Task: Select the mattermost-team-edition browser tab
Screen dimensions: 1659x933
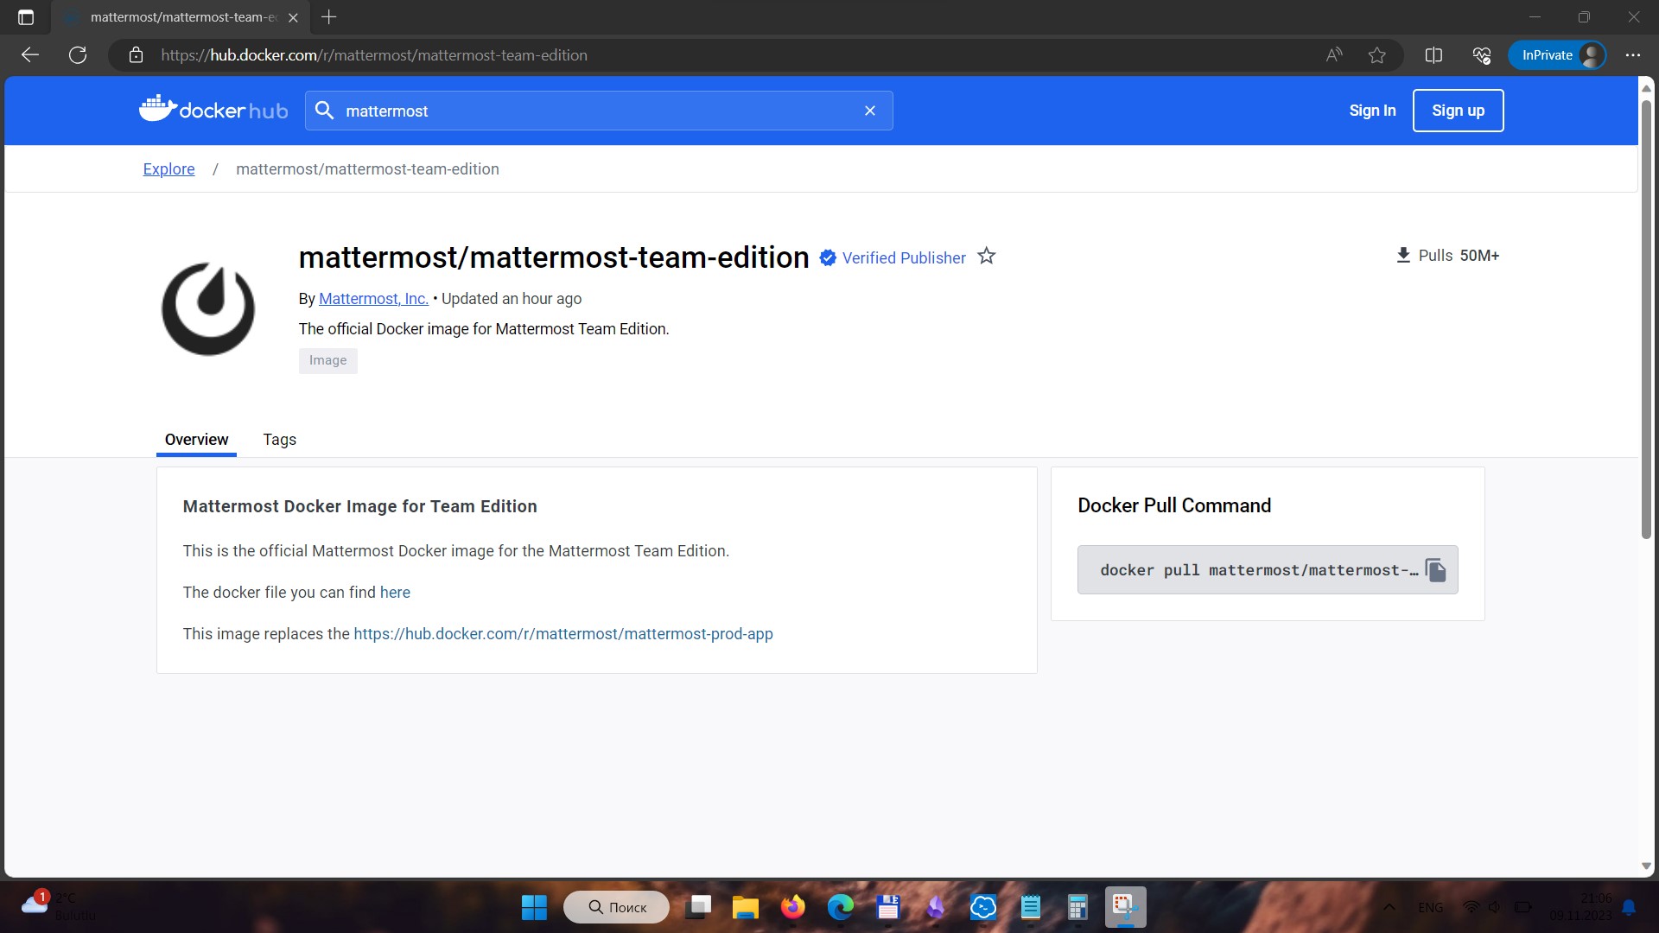Action: [x=180, y=17]
